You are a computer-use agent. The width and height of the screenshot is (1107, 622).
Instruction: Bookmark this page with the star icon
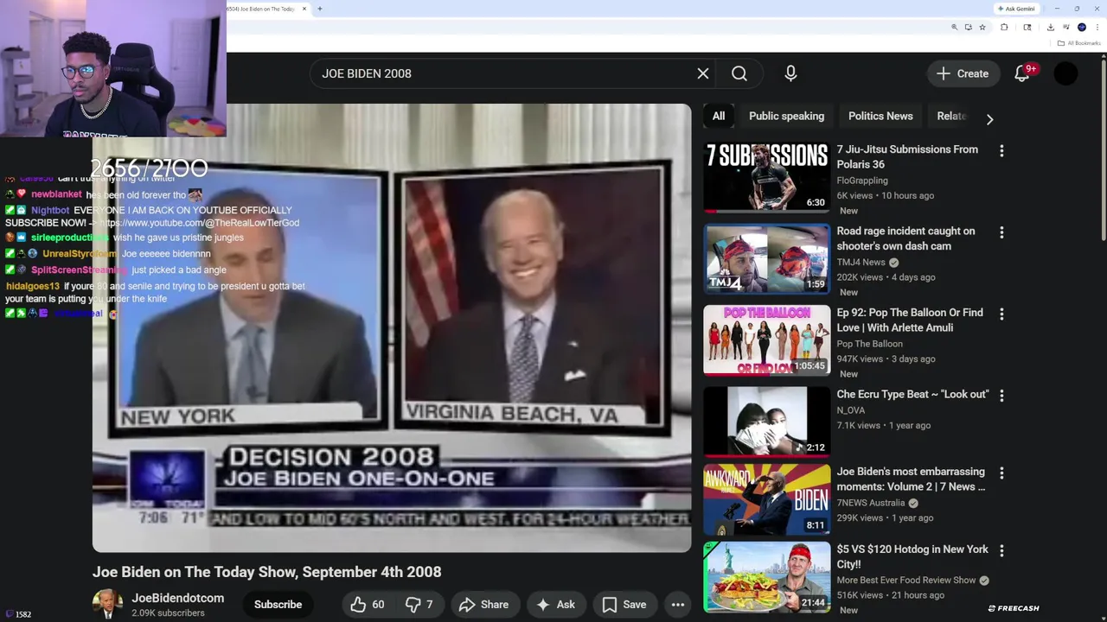point(982,27)
